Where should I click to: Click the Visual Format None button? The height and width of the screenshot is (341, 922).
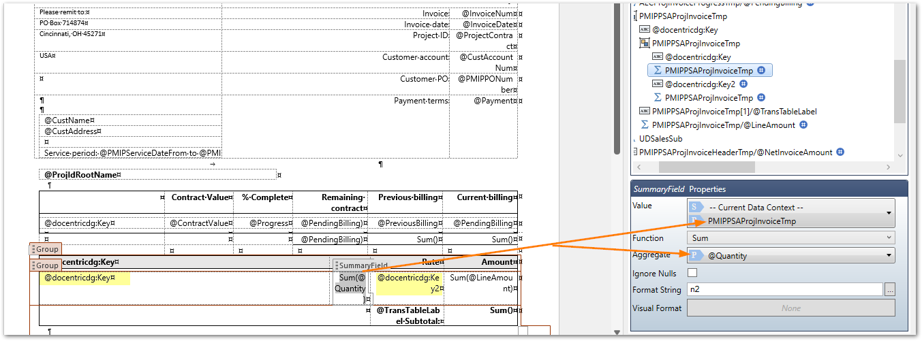[x=790, y=308]
